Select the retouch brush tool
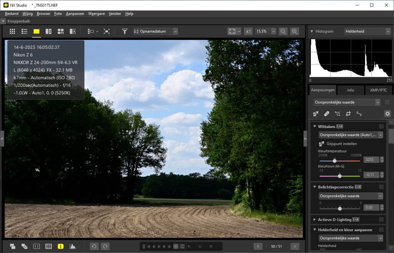The height and width of the screenshot is (253, 394). [327, 114]
